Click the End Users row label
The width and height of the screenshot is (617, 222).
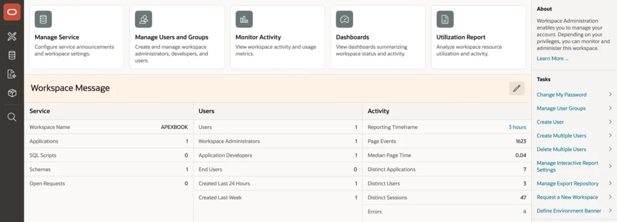pyautogui.click(x=210, y=170)
